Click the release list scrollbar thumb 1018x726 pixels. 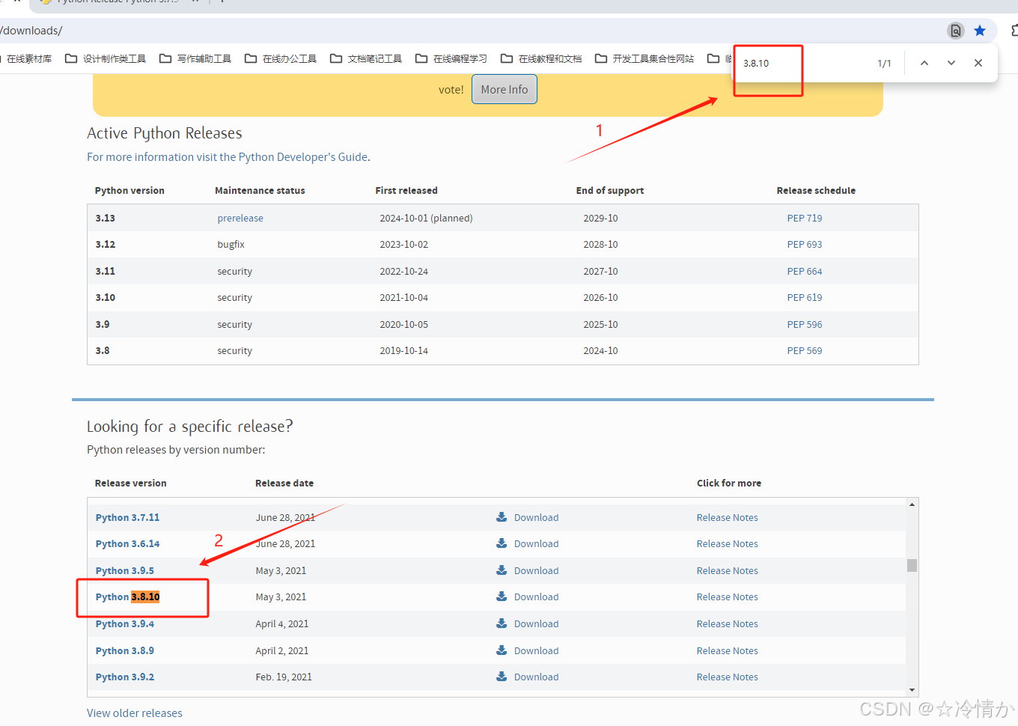912,565
